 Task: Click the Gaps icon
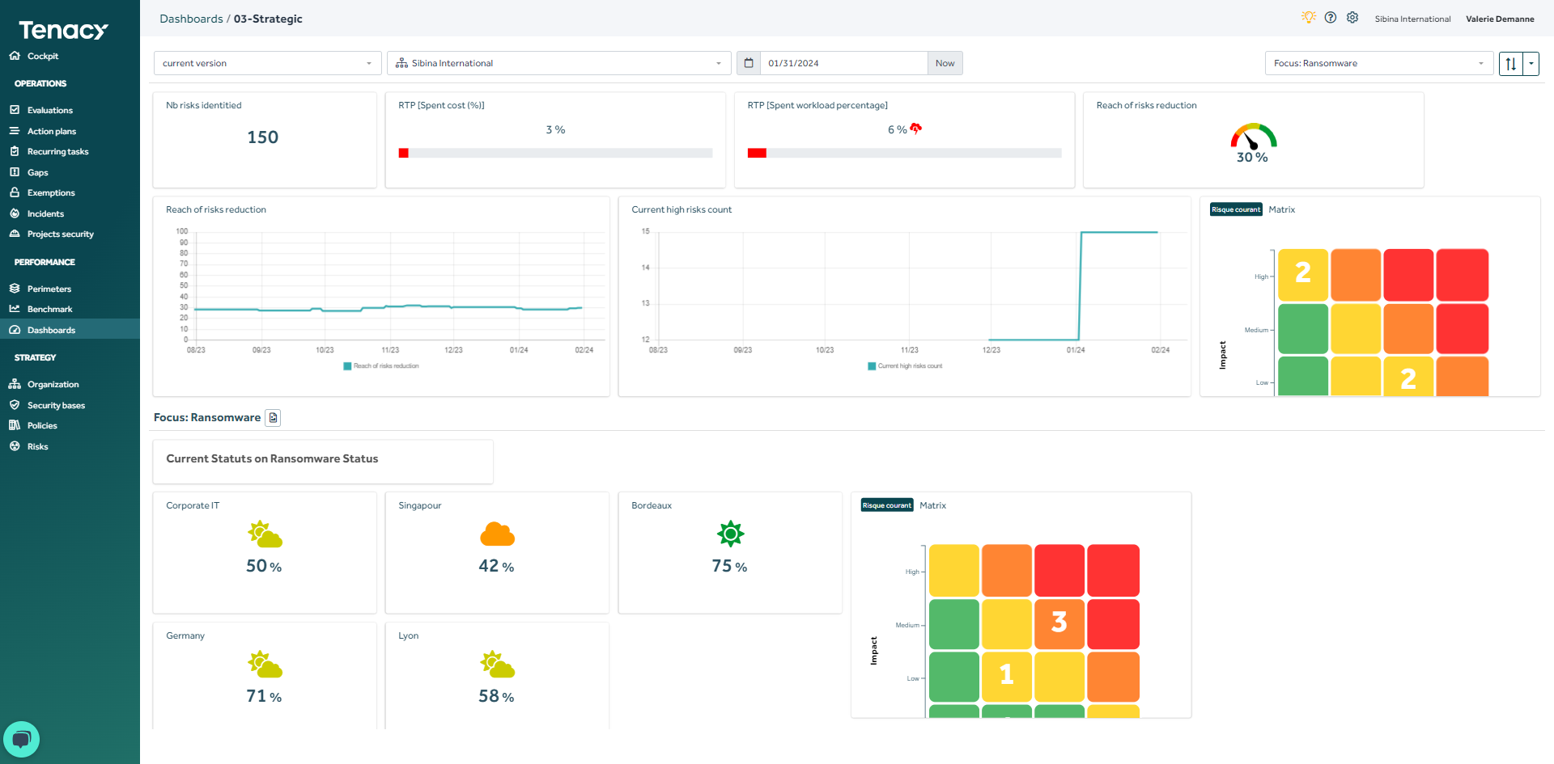point(15,172)
